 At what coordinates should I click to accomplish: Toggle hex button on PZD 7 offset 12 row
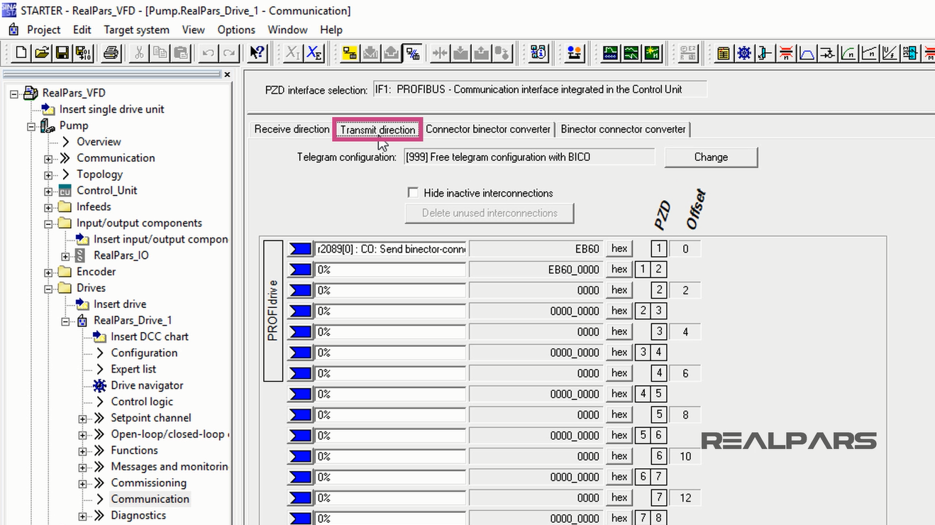(619, 497)
